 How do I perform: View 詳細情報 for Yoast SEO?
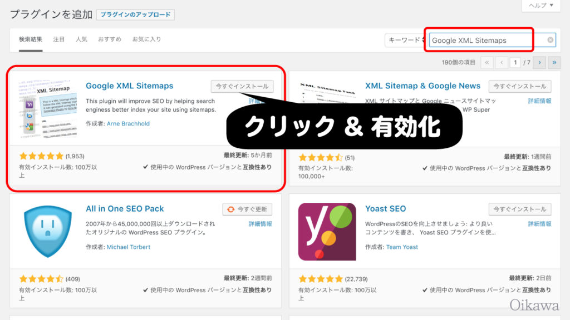[539, 224]
